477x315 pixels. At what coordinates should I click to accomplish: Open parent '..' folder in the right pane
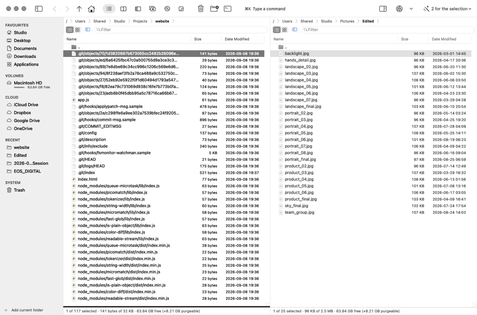point(371,47)
